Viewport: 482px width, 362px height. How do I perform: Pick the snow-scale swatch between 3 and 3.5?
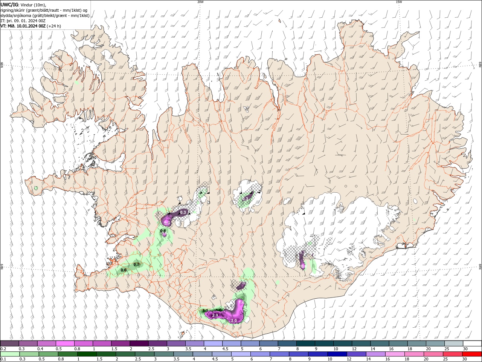pos(176,344)
